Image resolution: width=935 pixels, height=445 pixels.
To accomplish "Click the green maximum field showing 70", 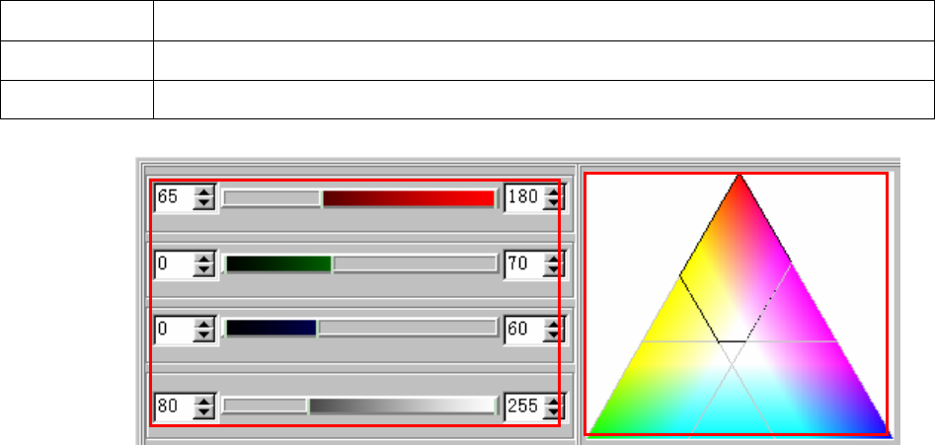I will pos(523,263).
